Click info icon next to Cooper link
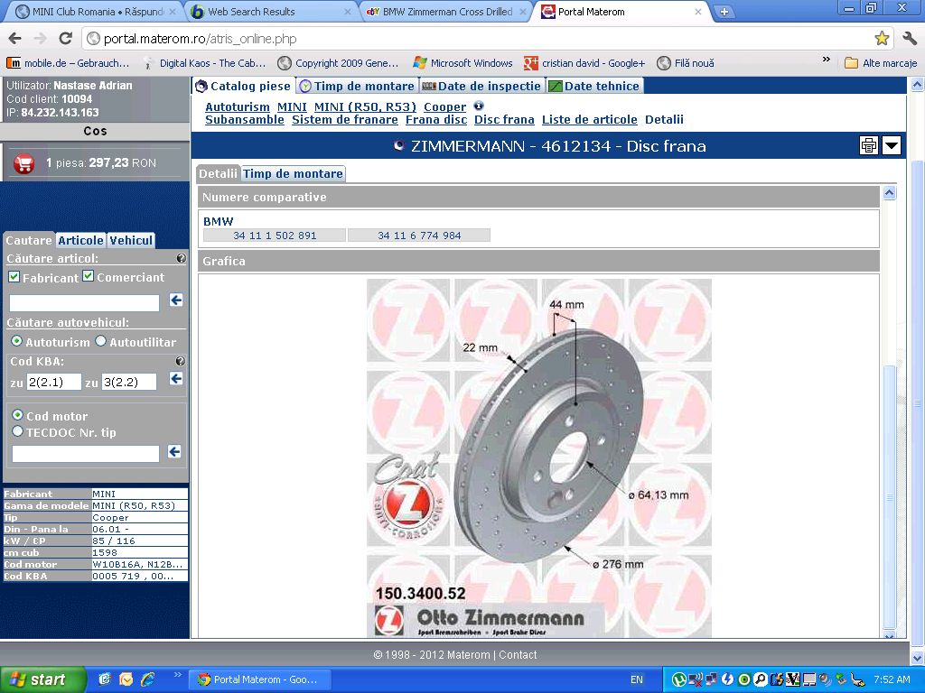The height and width of the screenshot is (693, 925). 479,106
